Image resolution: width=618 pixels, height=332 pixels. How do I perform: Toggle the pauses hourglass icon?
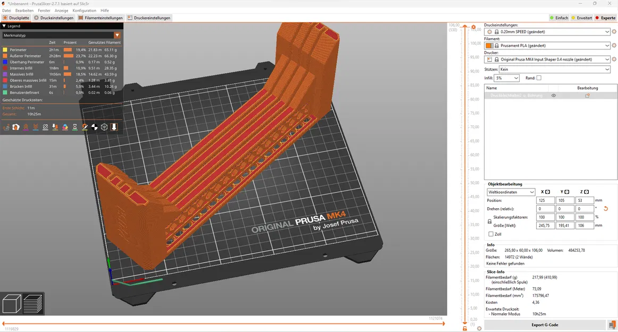[76, 127]
